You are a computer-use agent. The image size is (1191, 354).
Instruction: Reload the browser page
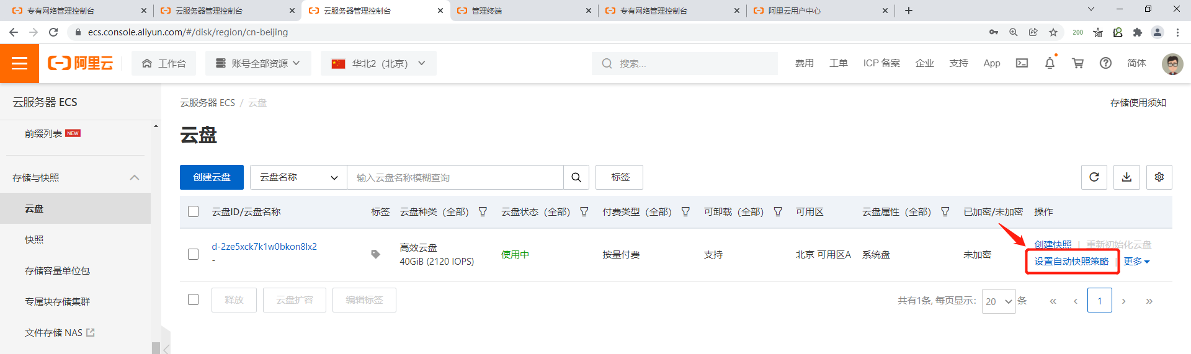click(53, 32)
